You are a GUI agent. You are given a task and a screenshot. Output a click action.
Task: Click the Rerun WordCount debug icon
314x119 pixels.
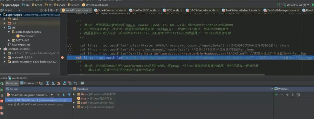(2, 83)
